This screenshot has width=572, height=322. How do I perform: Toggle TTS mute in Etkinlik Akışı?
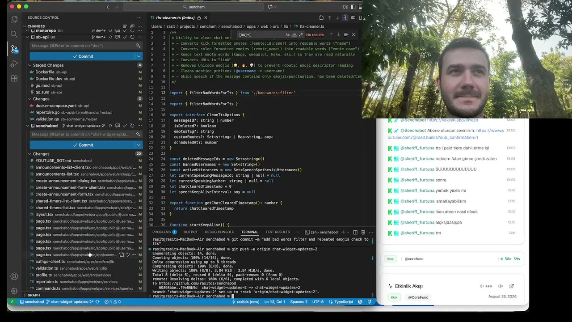point(486,286)
